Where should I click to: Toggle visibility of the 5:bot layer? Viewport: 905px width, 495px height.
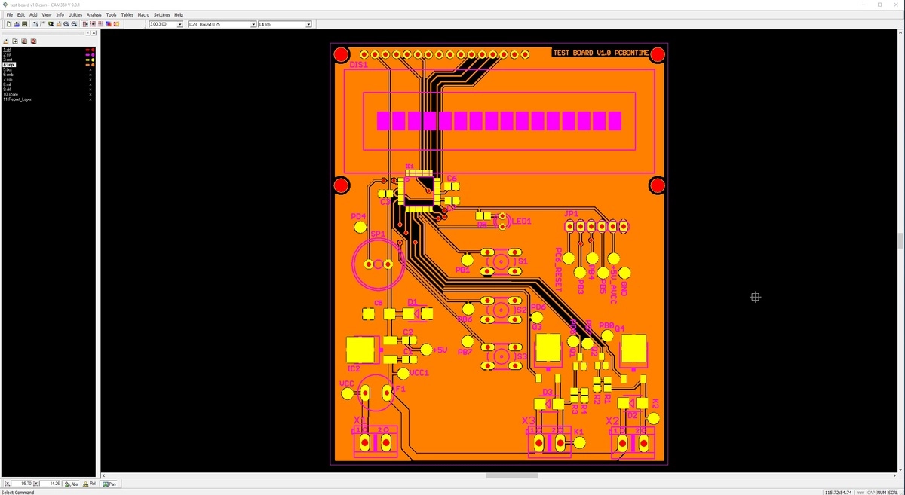click(x=90, y=70)
